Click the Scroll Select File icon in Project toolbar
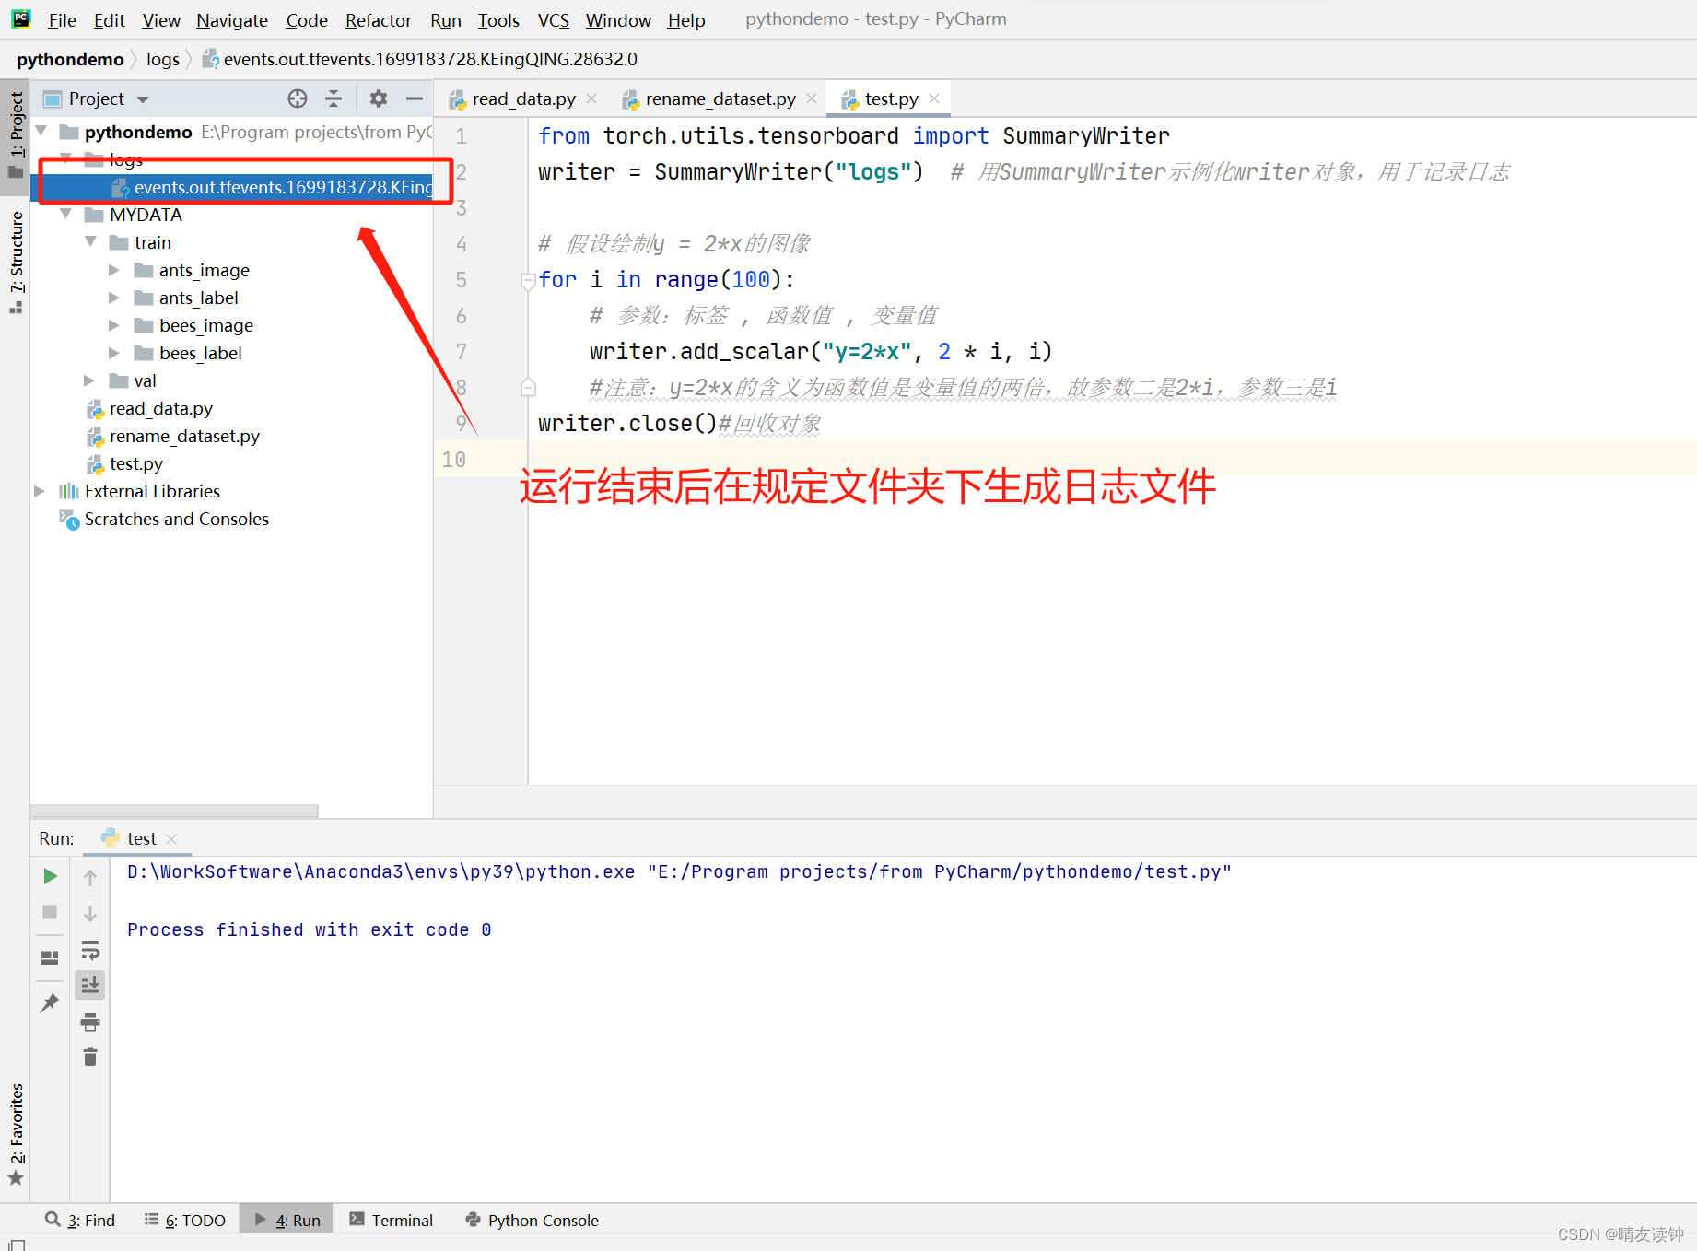Screen dimensions: 1697x1251 [x=297, y=99]
